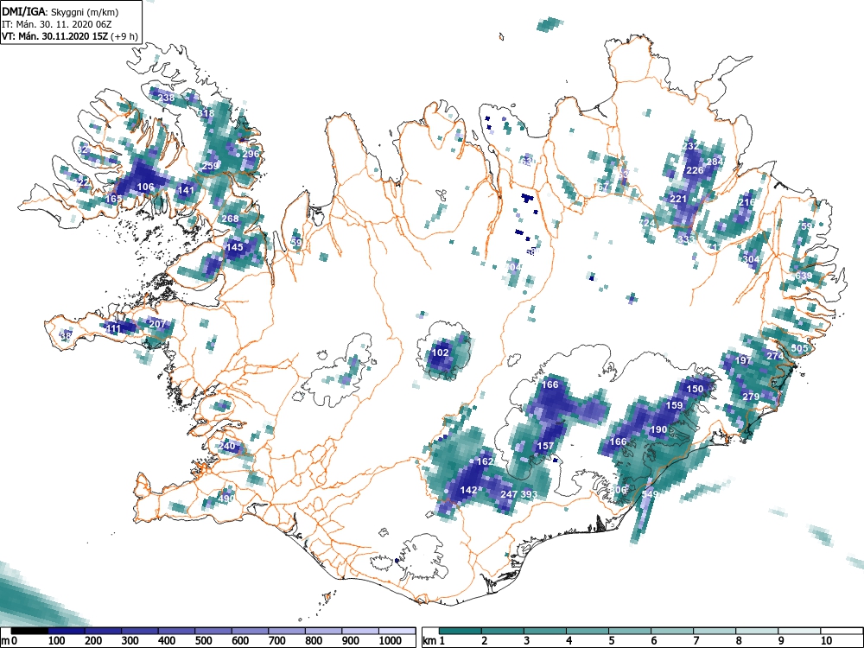Select the 221 value label
This screenshot has height=648, width=864.
(x=678, y=199)
